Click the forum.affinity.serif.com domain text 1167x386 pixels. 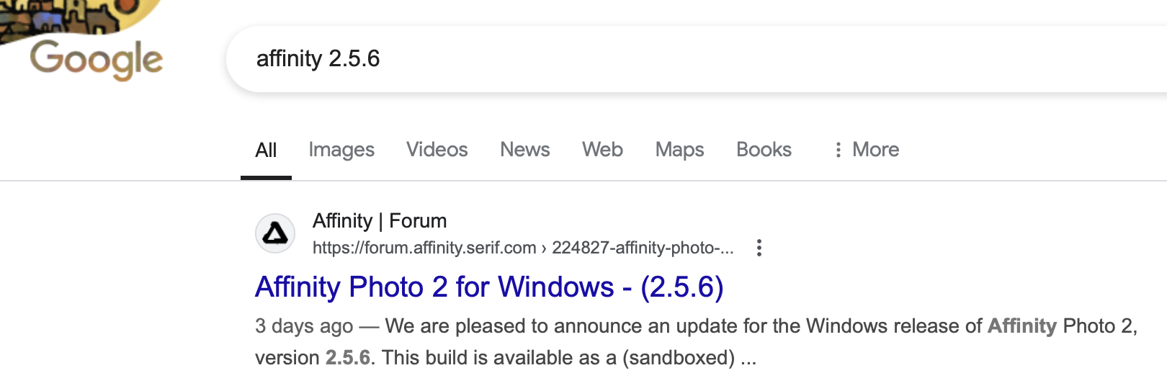[x=424, y=248]
